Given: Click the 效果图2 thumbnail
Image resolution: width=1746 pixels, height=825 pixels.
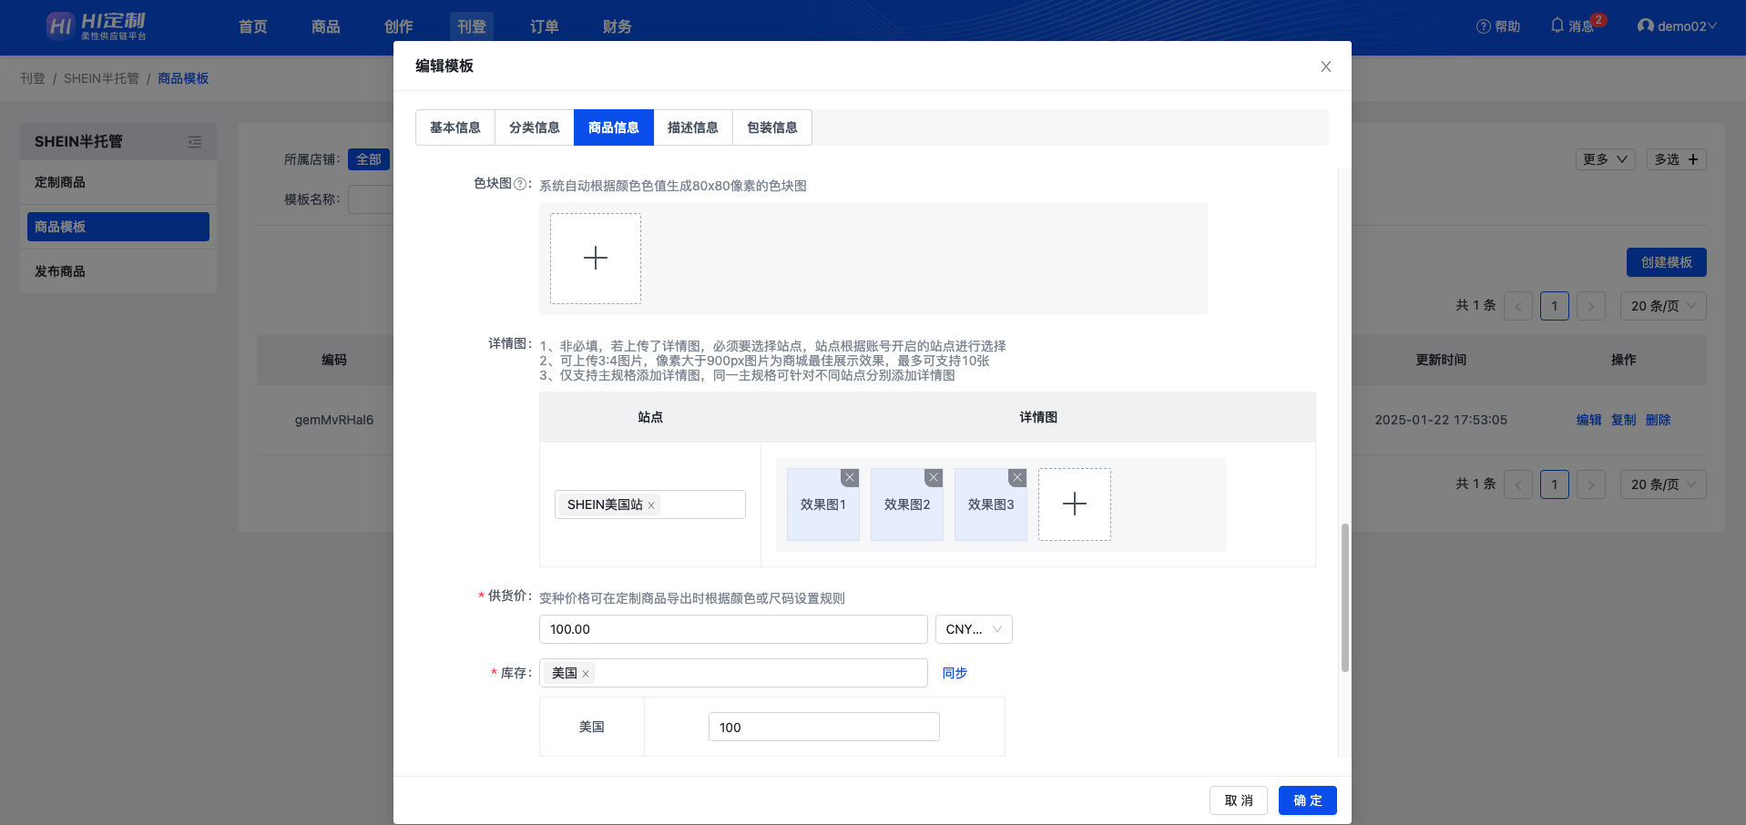Looking at the screenshot, I should [907, 504].
